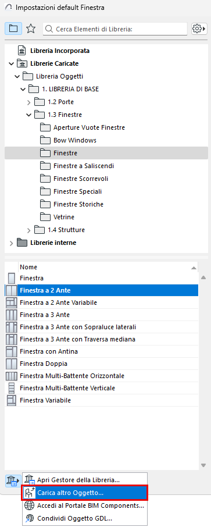Select Carica altro Oggetto menu entry
This screenshot has width=211, height=527.
click(85, 493)
